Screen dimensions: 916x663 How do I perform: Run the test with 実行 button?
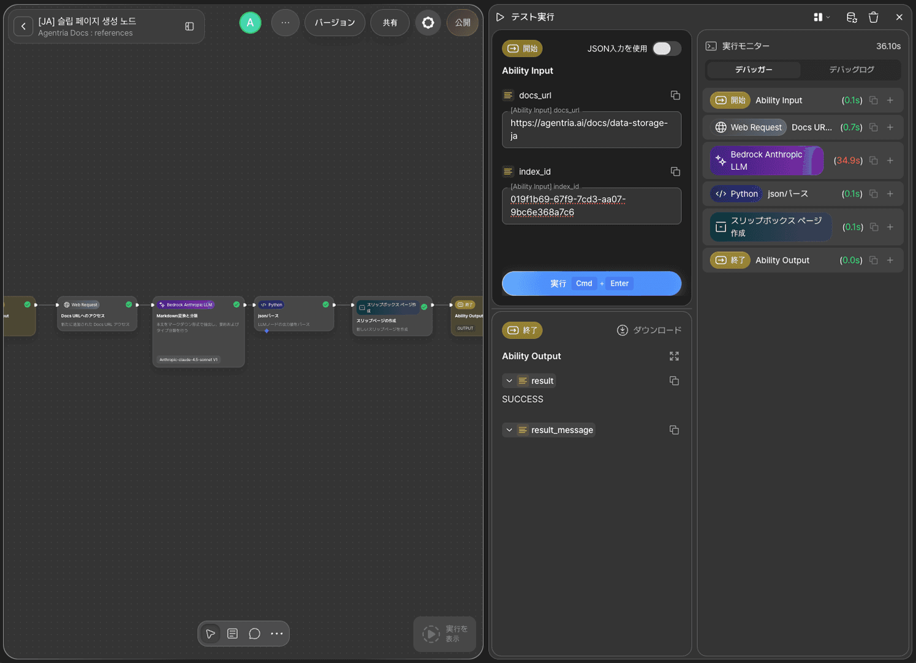click(x=591, y=283)
